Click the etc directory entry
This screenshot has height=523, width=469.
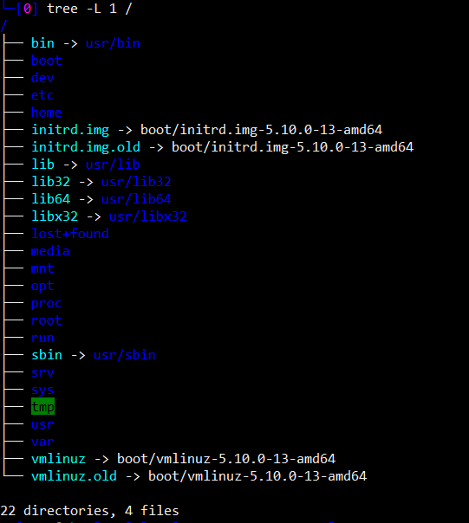[x=42, y=95]
